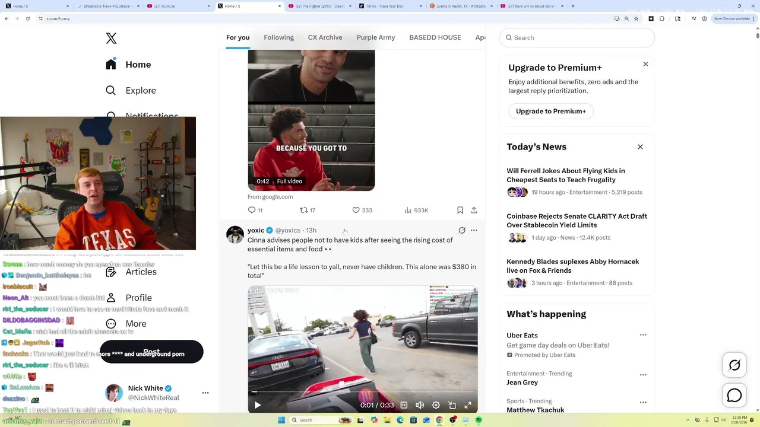Screen dimensions: 760x427
Task: Play the parking lot video
Action: click(257, 405)
